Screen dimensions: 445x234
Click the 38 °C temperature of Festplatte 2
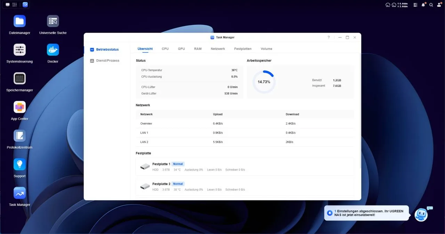[177, 190]
